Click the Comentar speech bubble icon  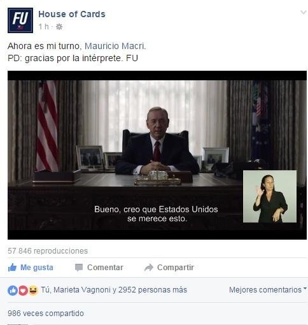tap(79, 268)
